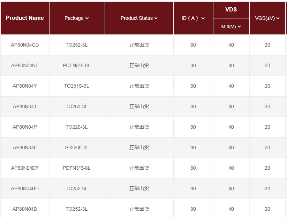Click the Product Name column header
The height and width of the screenshot is (218, 287).
pyautogui.click(x=25, y=18)
